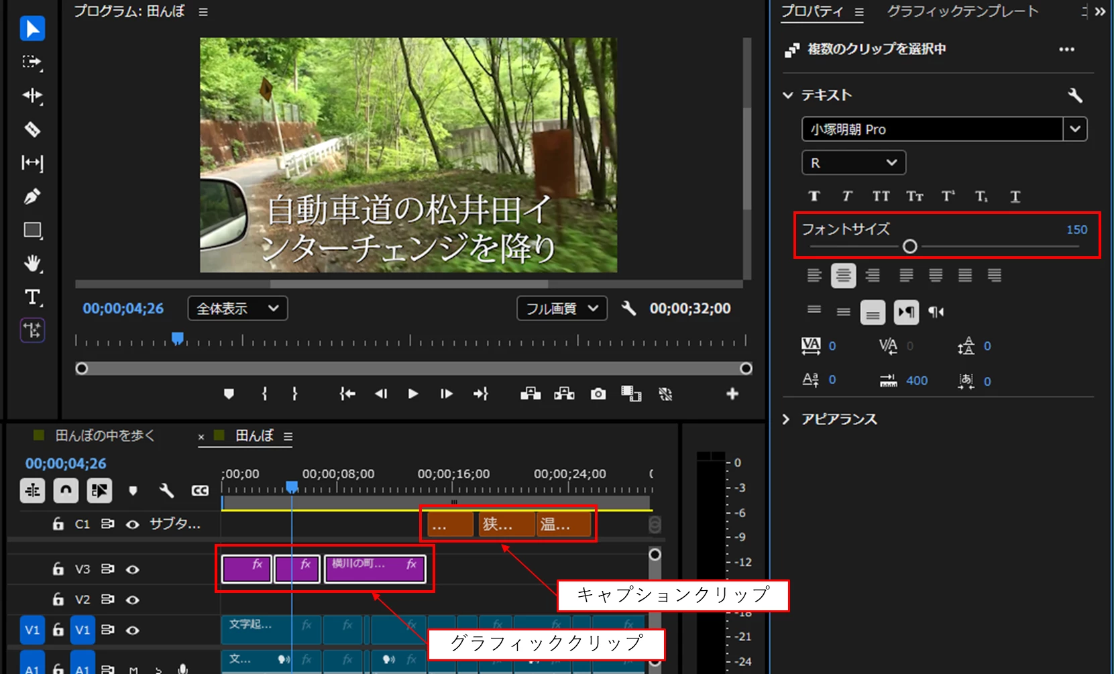
Task: Select the Slip tool
Action: 32,163
